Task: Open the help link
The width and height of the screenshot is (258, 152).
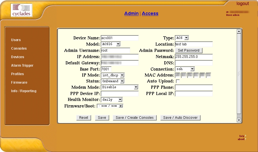Action: pos(242,136)
